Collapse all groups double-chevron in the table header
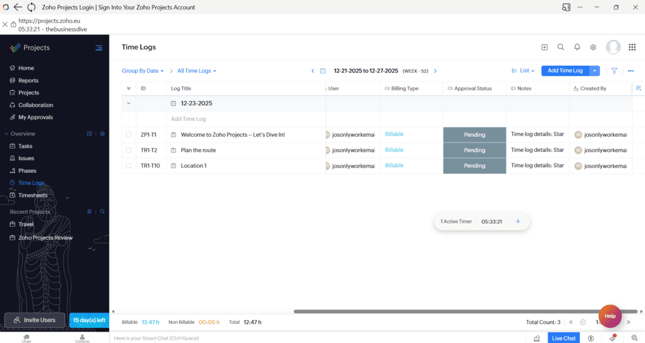Image resolution: width=645 pixels, height=343 pixels. pyautogui.click(x=129, y=89)
